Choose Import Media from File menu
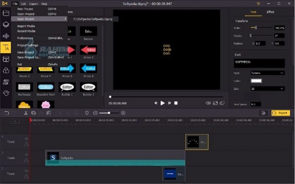Viewport: 295px width, 184px height. click(26, 26)
